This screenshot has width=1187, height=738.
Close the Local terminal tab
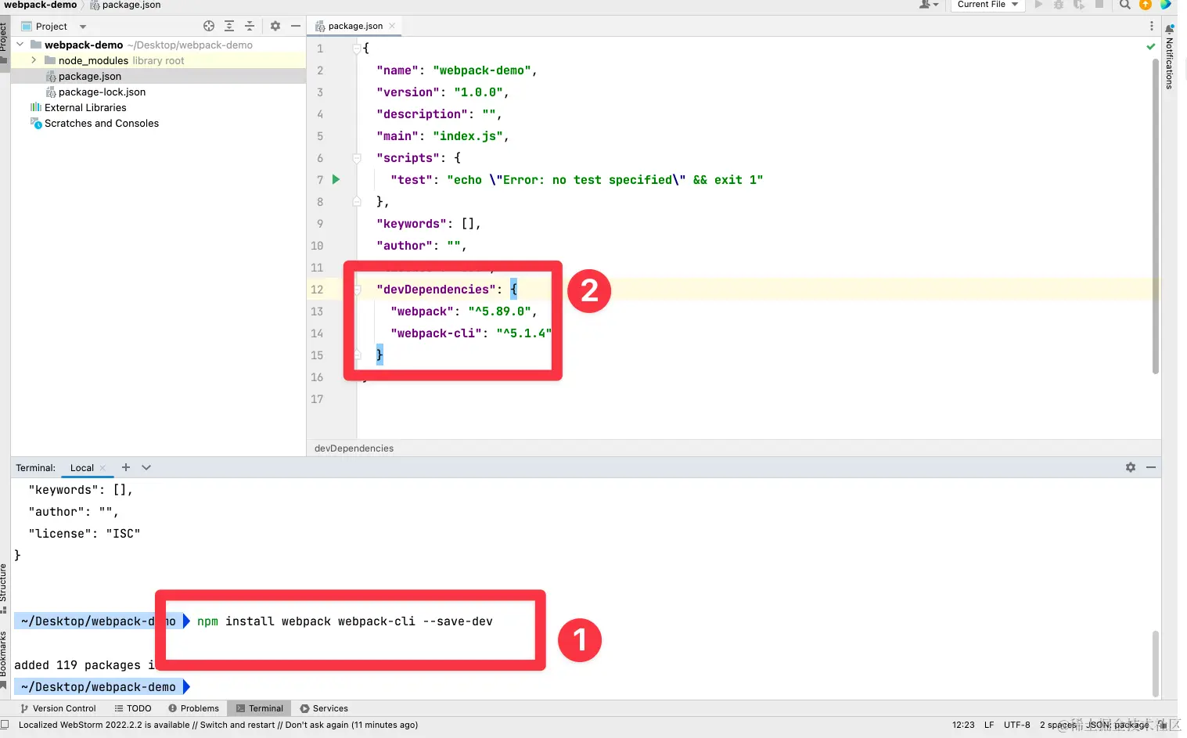pos(103,468)
